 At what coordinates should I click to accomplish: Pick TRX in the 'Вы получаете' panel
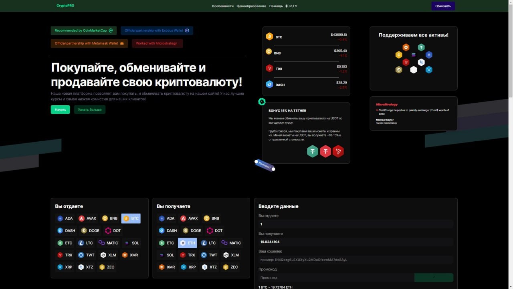188,255
